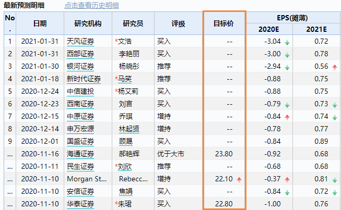Click green down arrow in 安信证券 2021E cell
341x210 pixels.
(x=335, y=192)
